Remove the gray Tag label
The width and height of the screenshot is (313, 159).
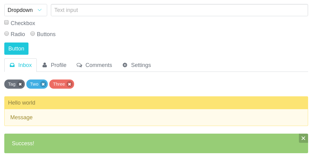coord(20,84)
